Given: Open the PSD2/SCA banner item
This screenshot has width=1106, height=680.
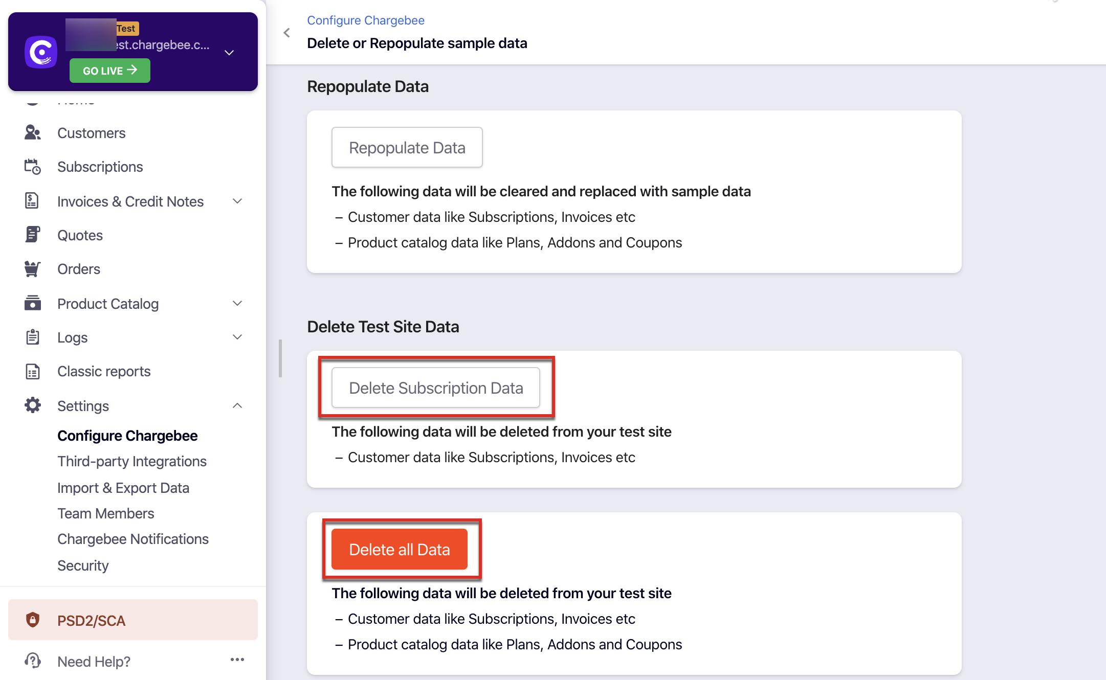Looking at the screenshot, I should tap(133, 620).
